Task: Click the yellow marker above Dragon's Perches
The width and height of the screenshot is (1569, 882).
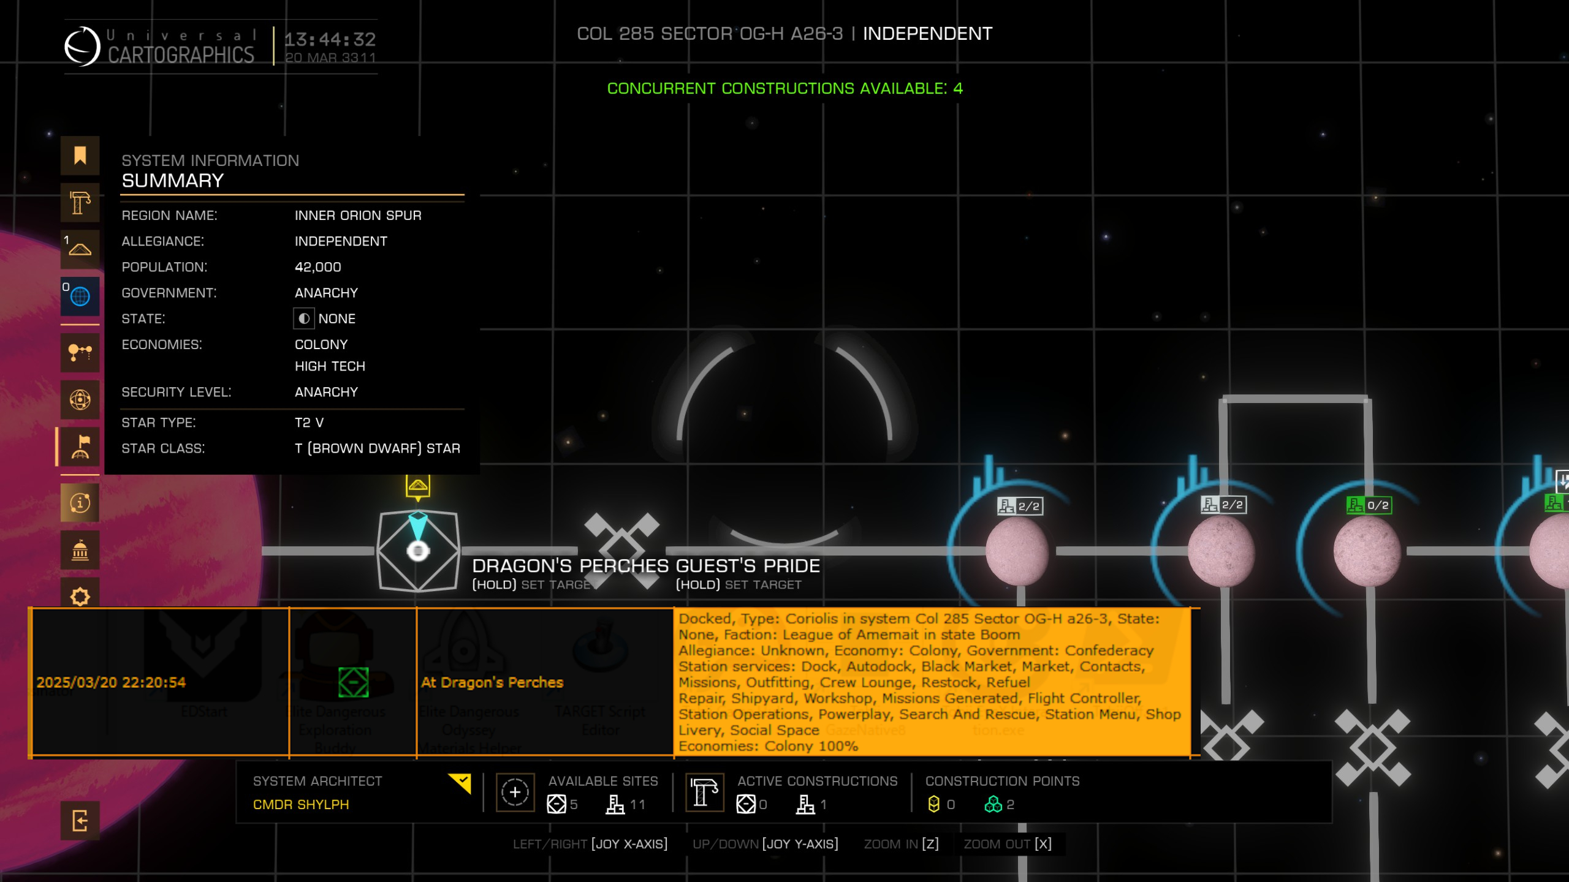Action: [x=418, y=488]
